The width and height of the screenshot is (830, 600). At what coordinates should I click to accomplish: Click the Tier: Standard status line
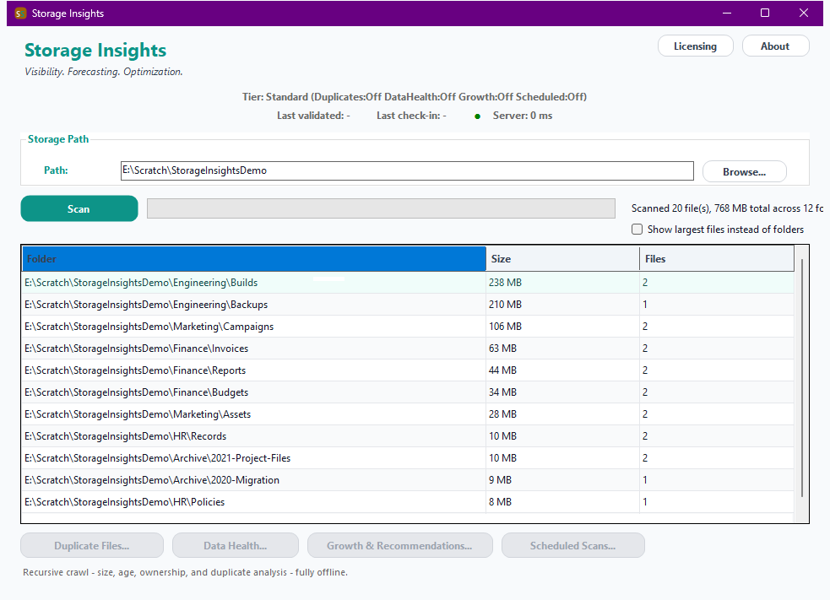415,97
